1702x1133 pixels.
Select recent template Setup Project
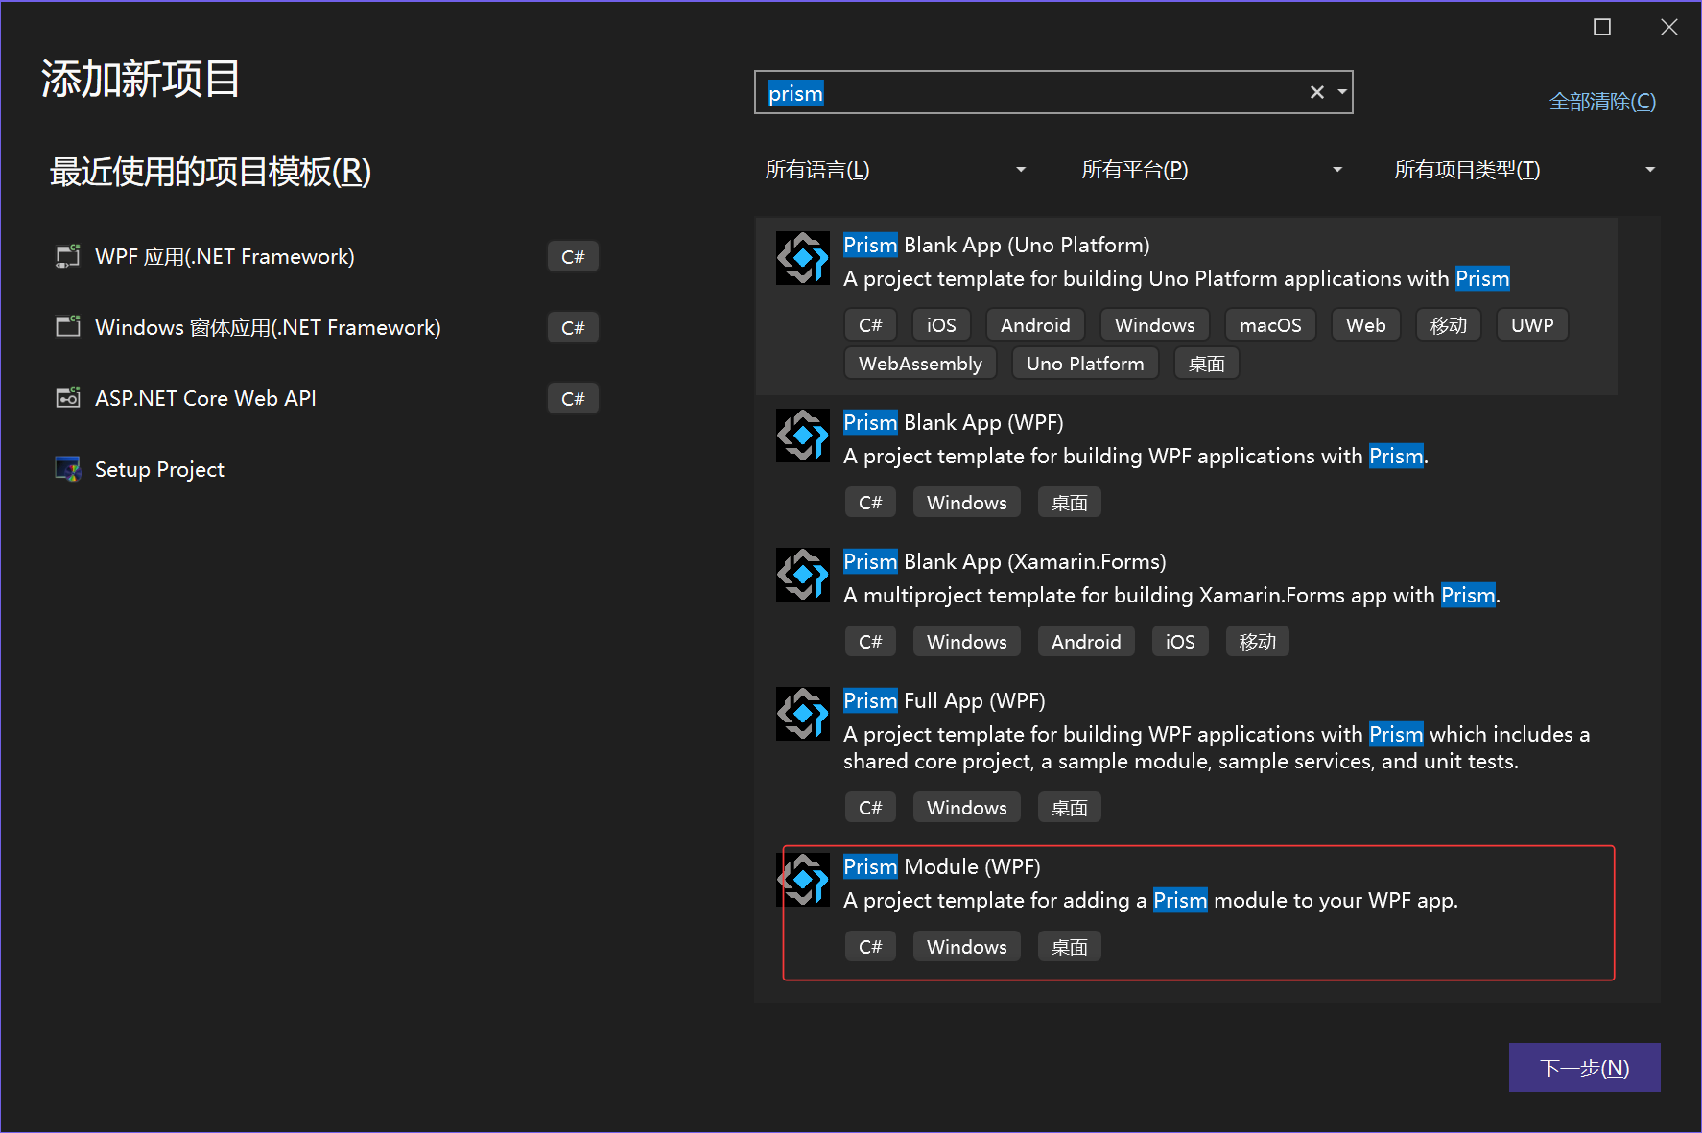pyautogui.click(x=326, y=469)
